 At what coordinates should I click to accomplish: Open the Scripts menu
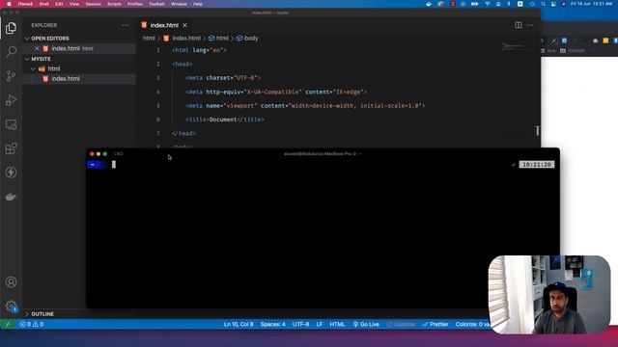(x=114, y=4)
